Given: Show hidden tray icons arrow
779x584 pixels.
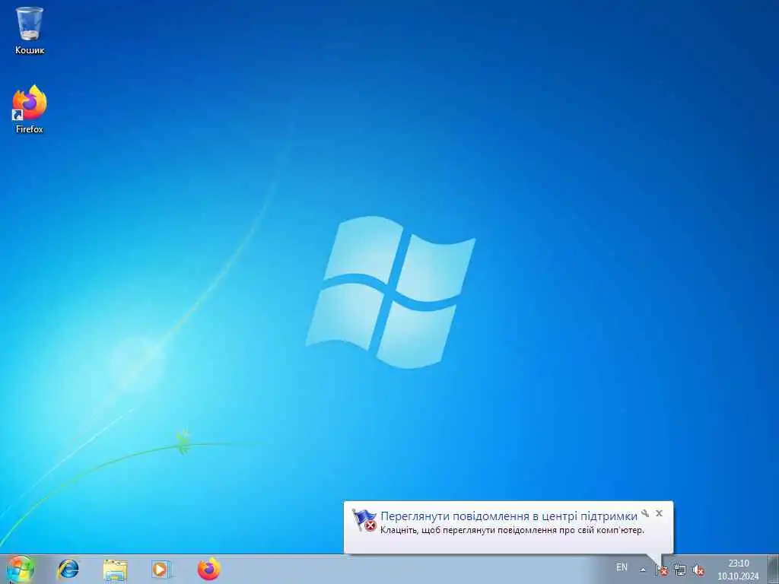Looking at the screenshot, I should coord(642,570).
